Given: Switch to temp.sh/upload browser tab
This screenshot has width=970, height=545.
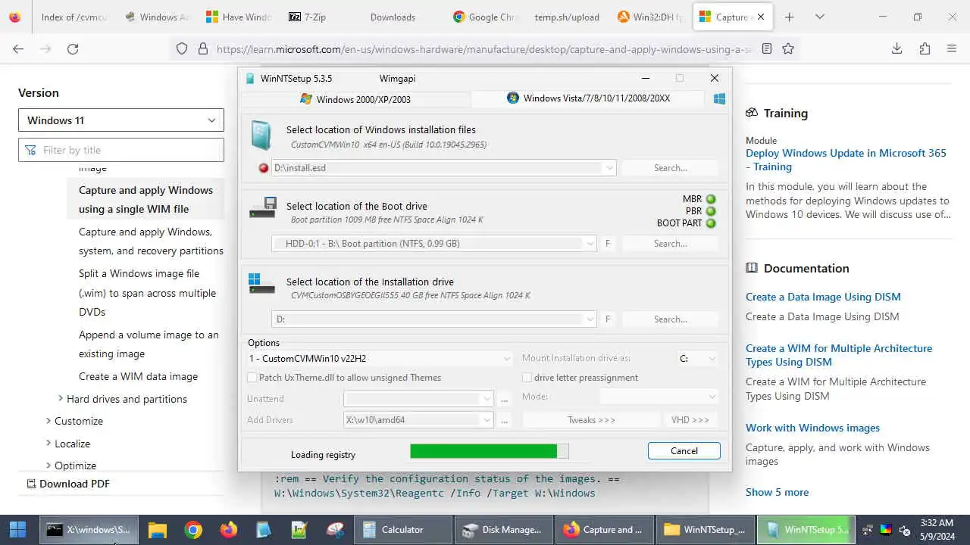Looking at the screenshot, I should pyautogui.click(x=566, y=17).
